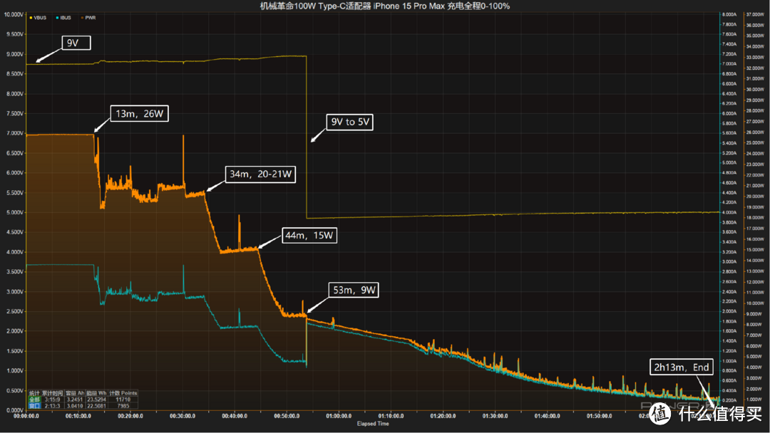
Task: Click the Ah capacity column header
Action: click(x=75, y=393)
